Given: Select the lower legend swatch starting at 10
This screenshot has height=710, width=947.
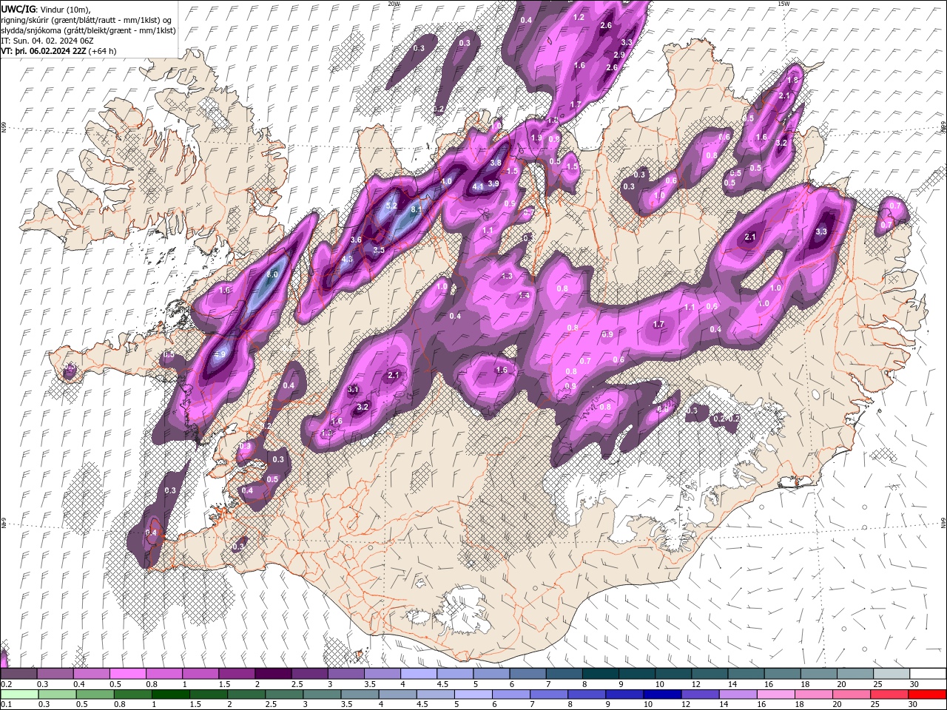Looking at the screenshot, I should tap(662, 694).
